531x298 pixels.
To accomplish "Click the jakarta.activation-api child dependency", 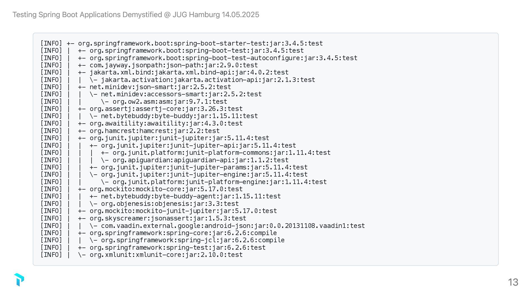I will (208, 80).
